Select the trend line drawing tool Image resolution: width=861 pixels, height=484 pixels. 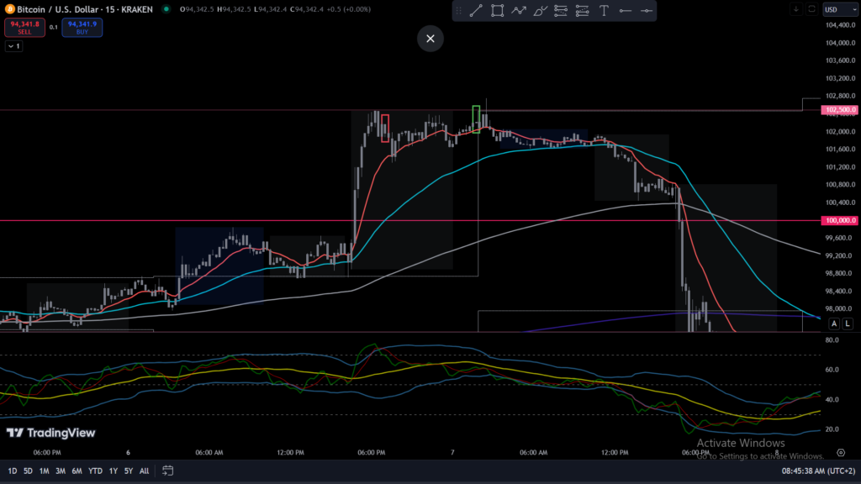click(x=476, y=11)
